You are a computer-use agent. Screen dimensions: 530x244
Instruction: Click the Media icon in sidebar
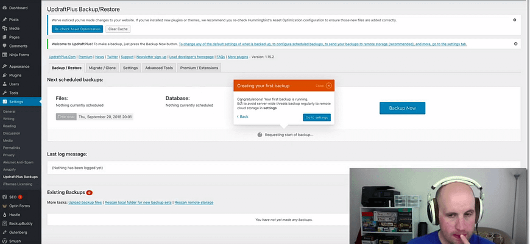[4, 29]
